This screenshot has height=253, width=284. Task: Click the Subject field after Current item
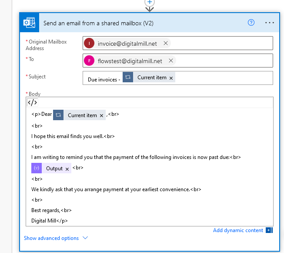[x=224, y=78]
